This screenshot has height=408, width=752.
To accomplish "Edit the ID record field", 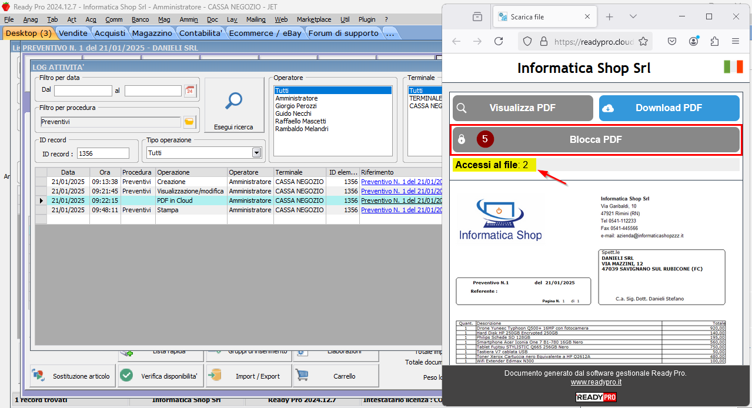I will pos(103,153).
